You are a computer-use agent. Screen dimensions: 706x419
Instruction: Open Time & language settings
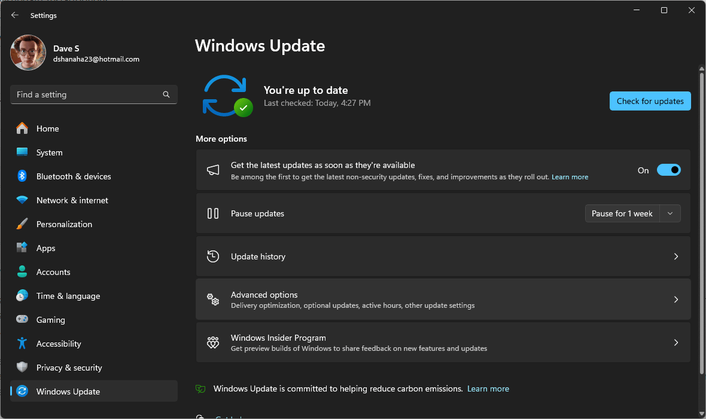click(x=69, y=296)
